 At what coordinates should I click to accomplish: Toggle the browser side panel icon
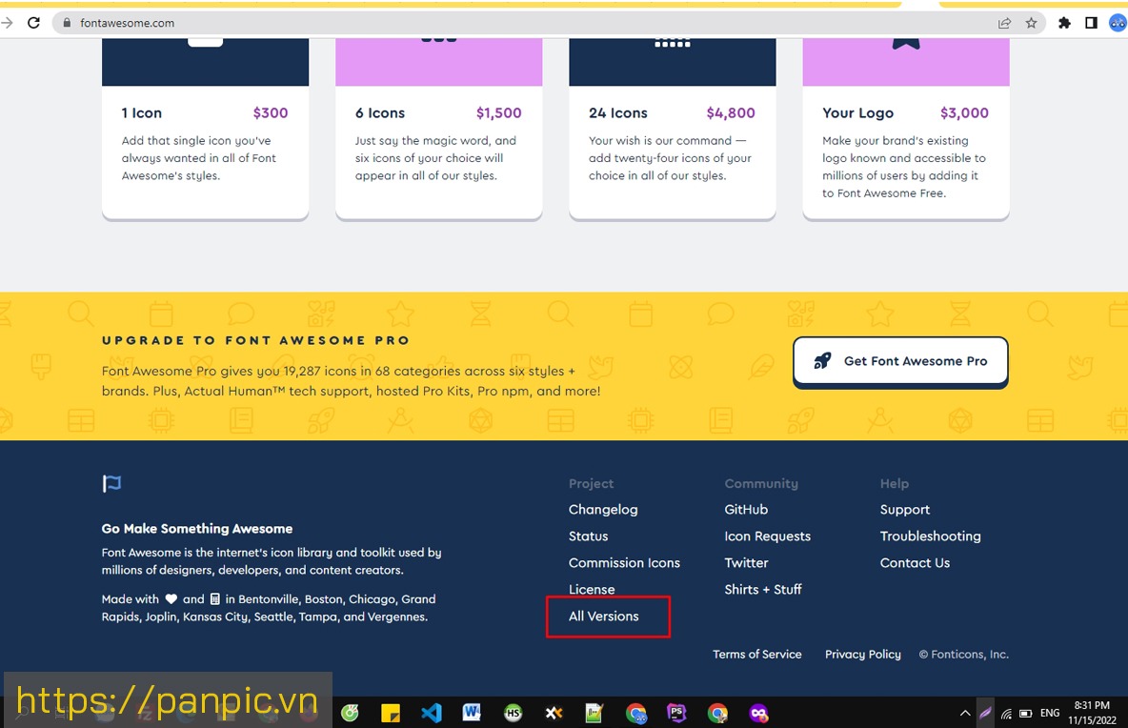1091,23
